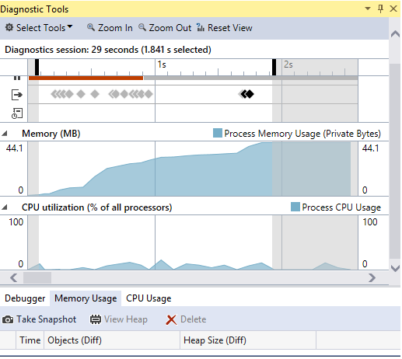Open the window position dropdown arrow
The image size is (402, 359).
coord(367,9)
